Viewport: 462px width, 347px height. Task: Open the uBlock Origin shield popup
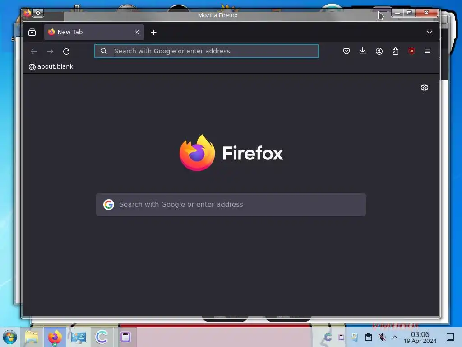pyautogui.click(x=411, y=51)
